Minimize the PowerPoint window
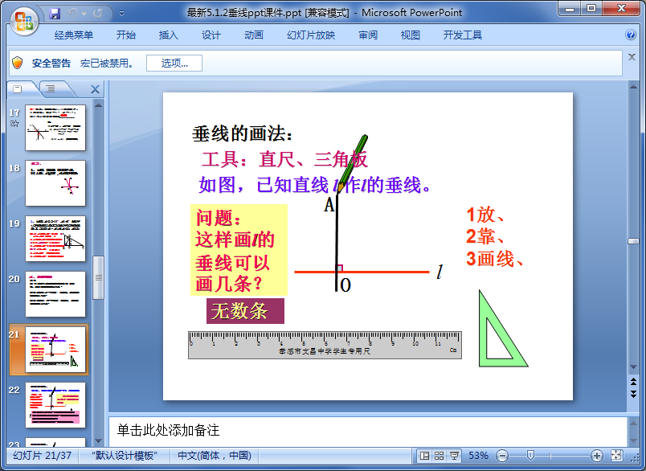646x471 pixels. point(570,9)
